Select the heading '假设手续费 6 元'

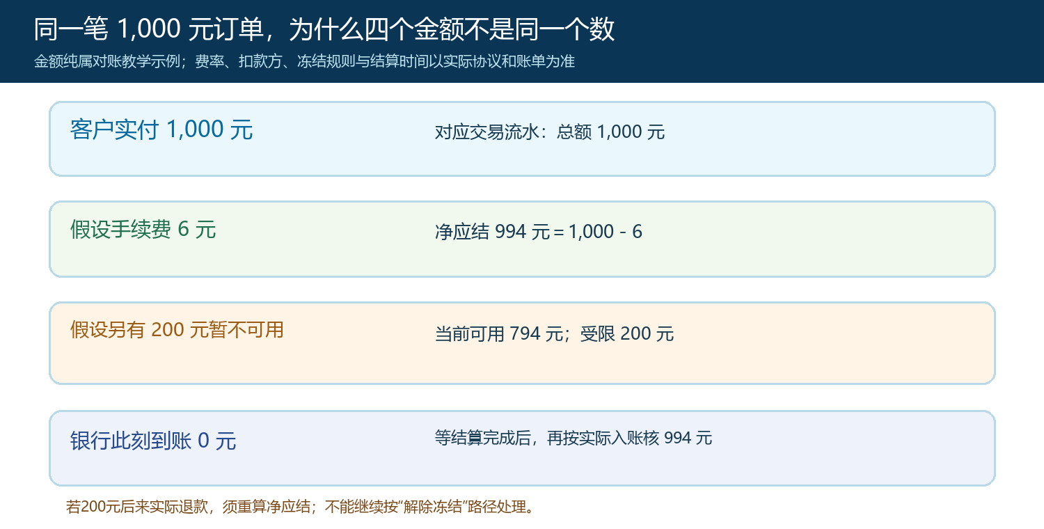(x=143, y=229)
